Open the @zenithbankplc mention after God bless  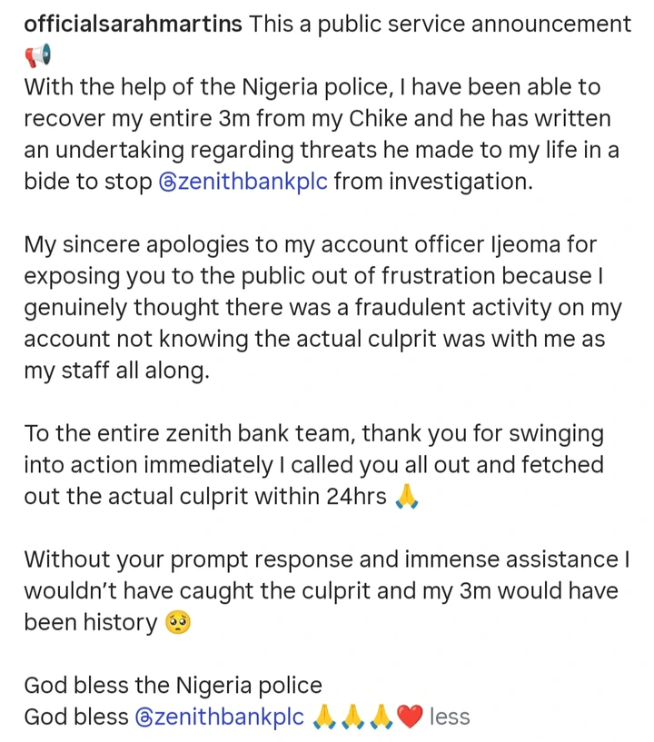[219, 717]
